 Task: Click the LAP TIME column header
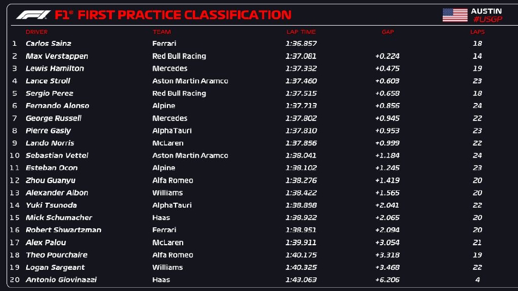301,32
